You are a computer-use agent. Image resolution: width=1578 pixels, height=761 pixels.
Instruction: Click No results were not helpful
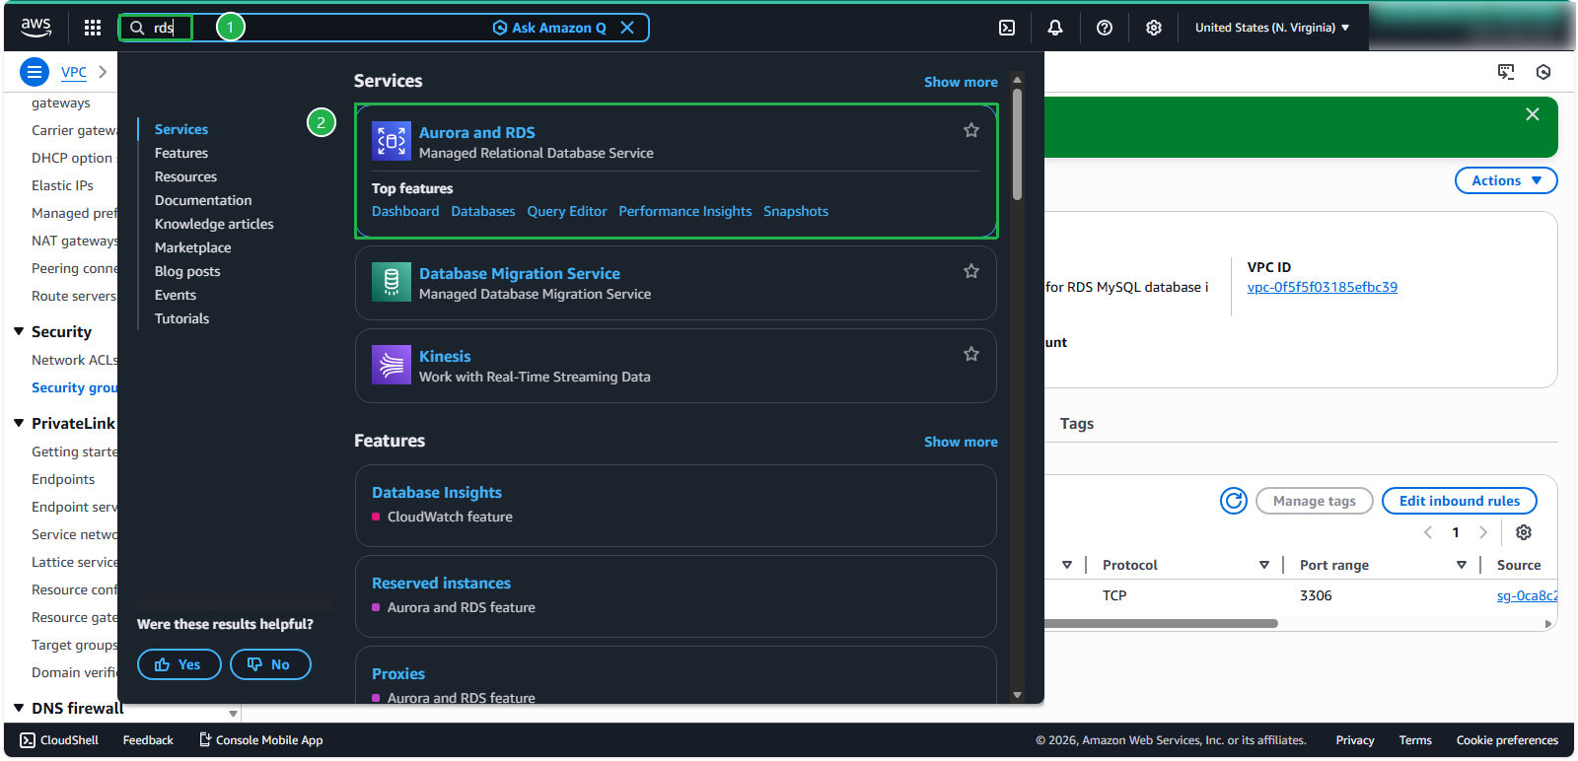(x=270, y=664)
